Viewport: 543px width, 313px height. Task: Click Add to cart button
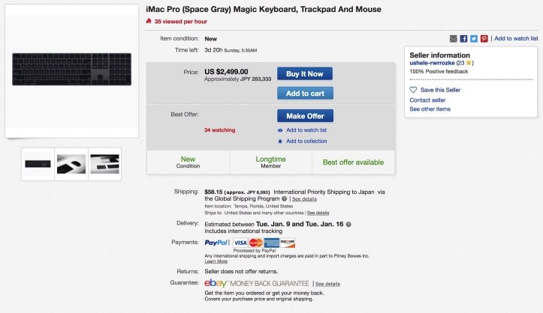pos(305,94)
